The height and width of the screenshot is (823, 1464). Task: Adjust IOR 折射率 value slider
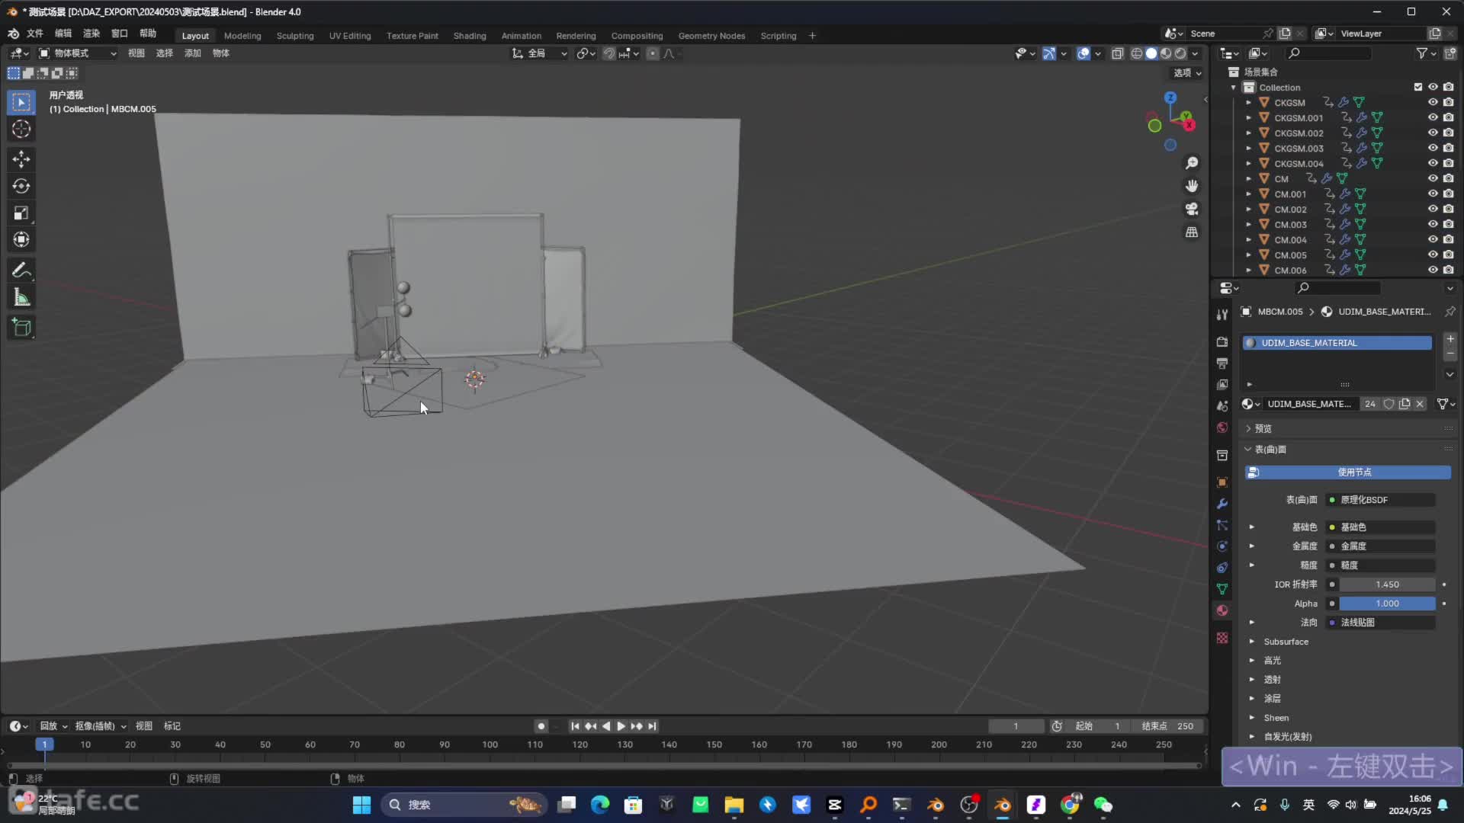1387,584
